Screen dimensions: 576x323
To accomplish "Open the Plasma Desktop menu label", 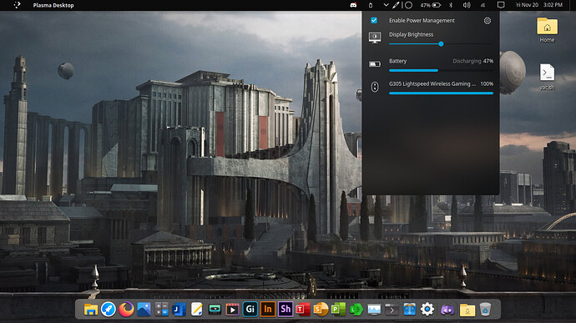I will pyautogui.click(x=53, y=5).
